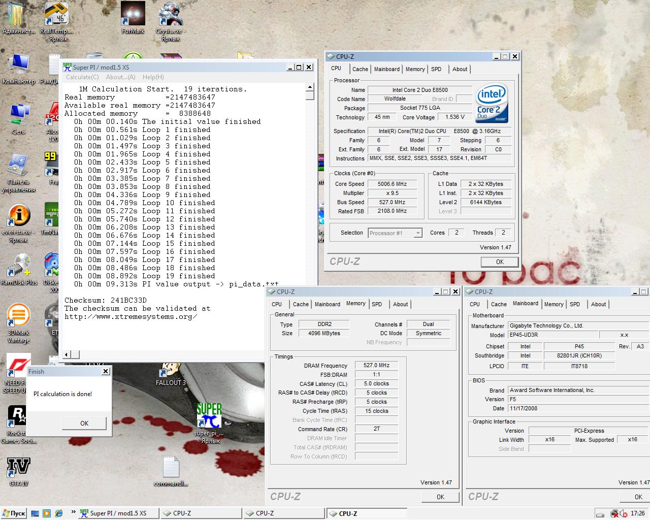Viewport: 650px width, 520px height.
Task: Click OK in the CPU tab CPU-Z window
Action: 500,262
